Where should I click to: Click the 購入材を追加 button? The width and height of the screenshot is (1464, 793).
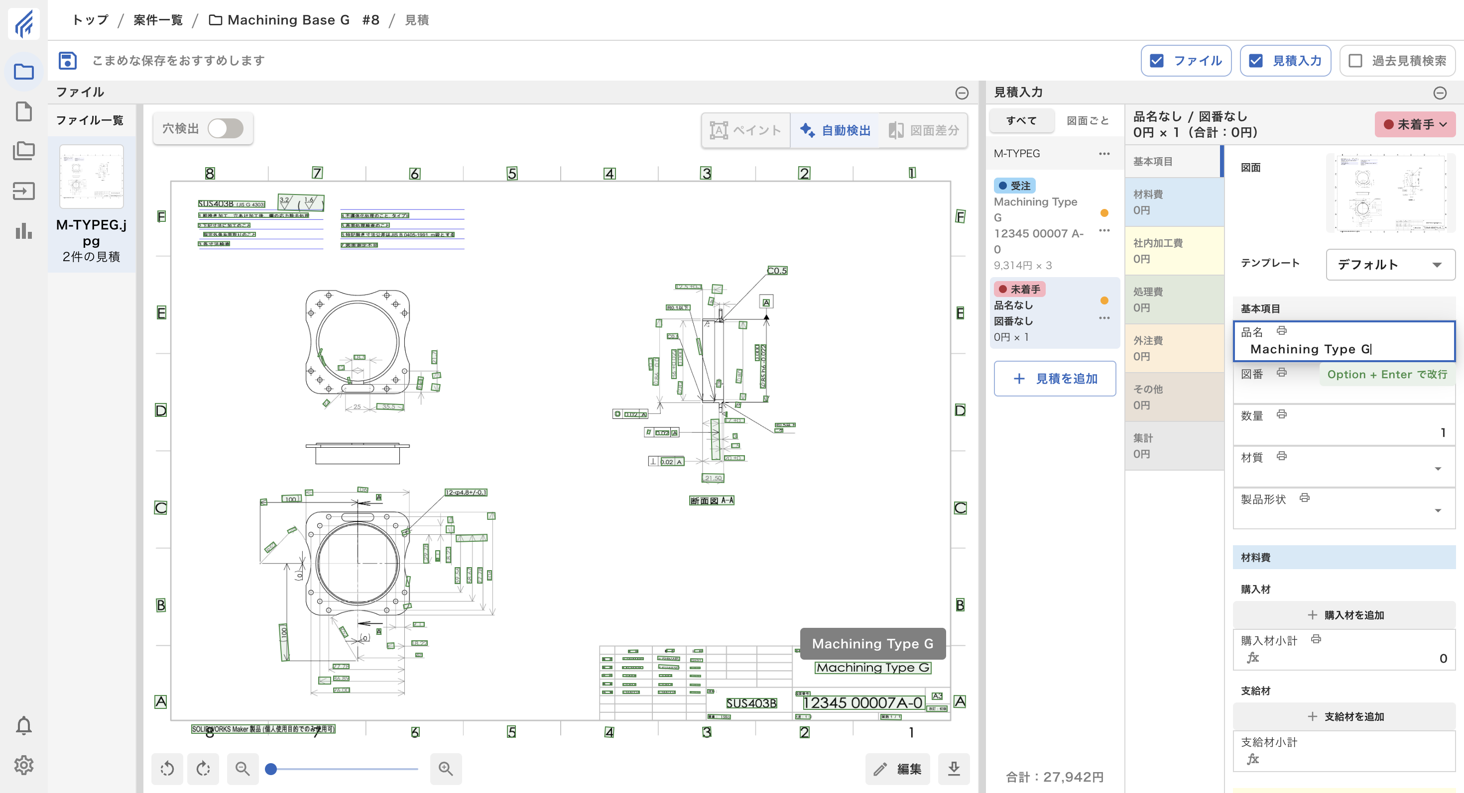[1344, 615]
